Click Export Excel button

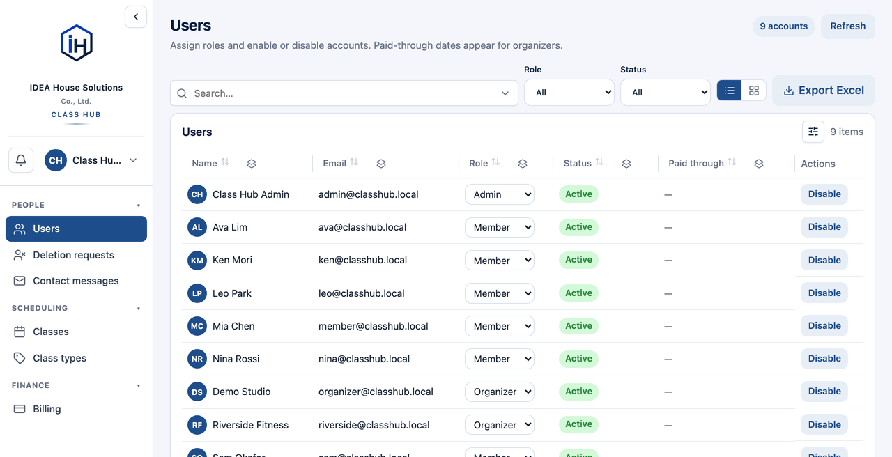[824, 91]
